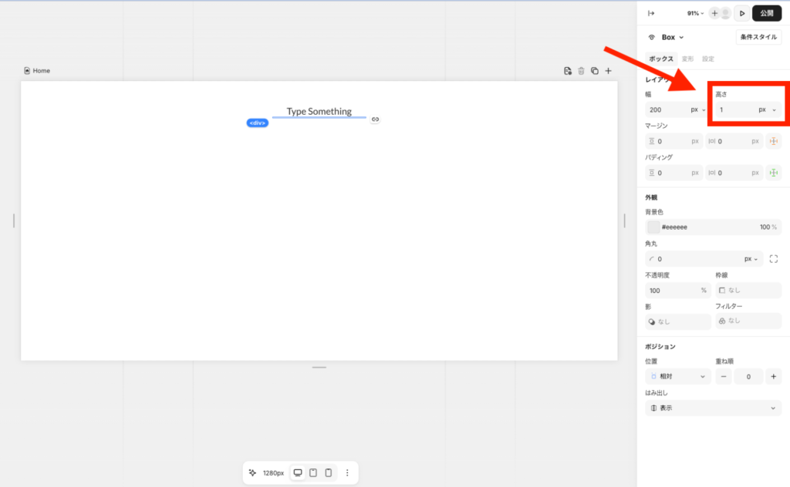Click the page settings icon above the canvas
Screen dimensions: 790x487
[x=568, y=71]
